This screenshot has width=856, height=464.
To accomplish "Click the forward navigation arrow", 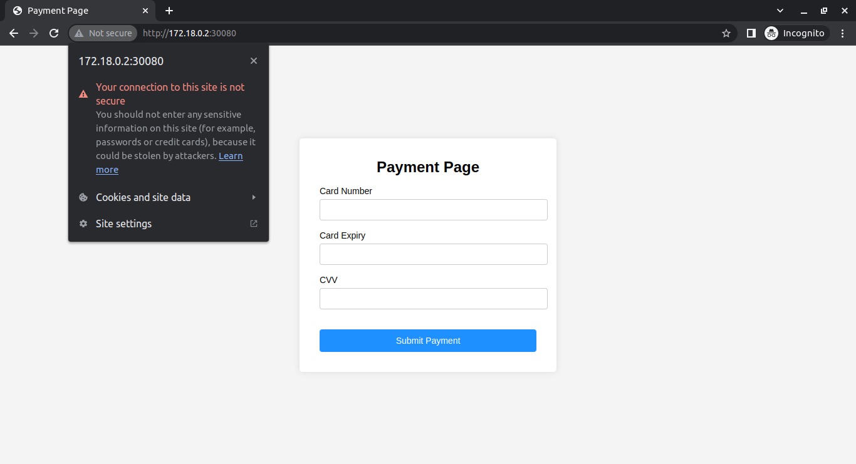I will [x=34, y=33].
